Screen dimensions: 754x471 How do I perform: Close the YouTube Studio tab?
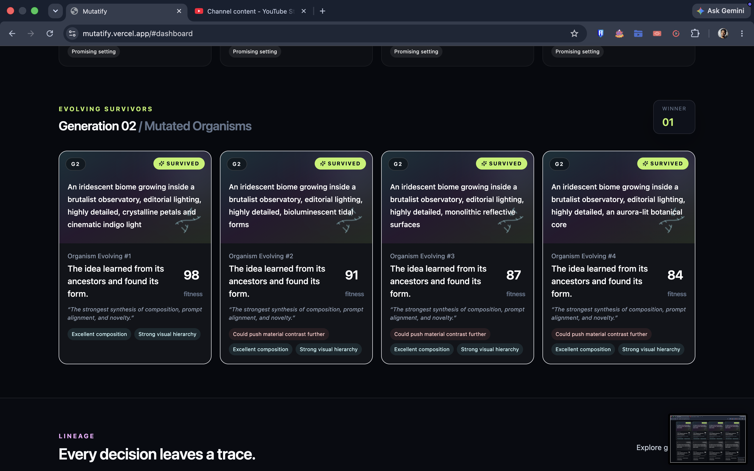pos(304,11)
